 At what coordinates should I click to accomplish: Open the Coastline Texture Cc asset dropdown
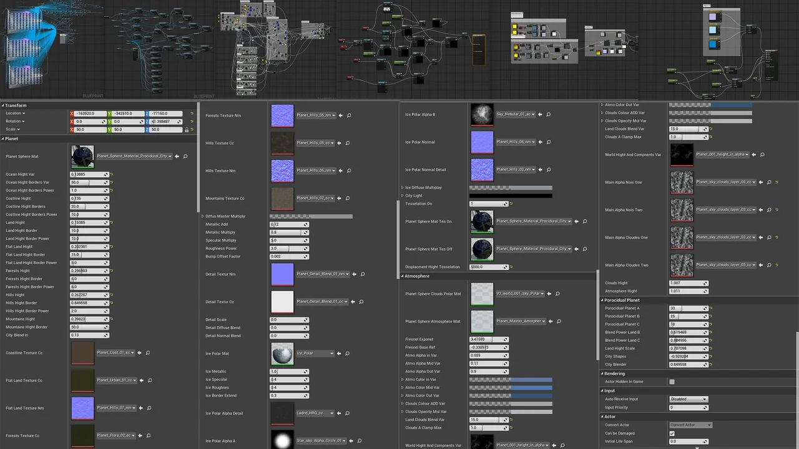[115, 353]
